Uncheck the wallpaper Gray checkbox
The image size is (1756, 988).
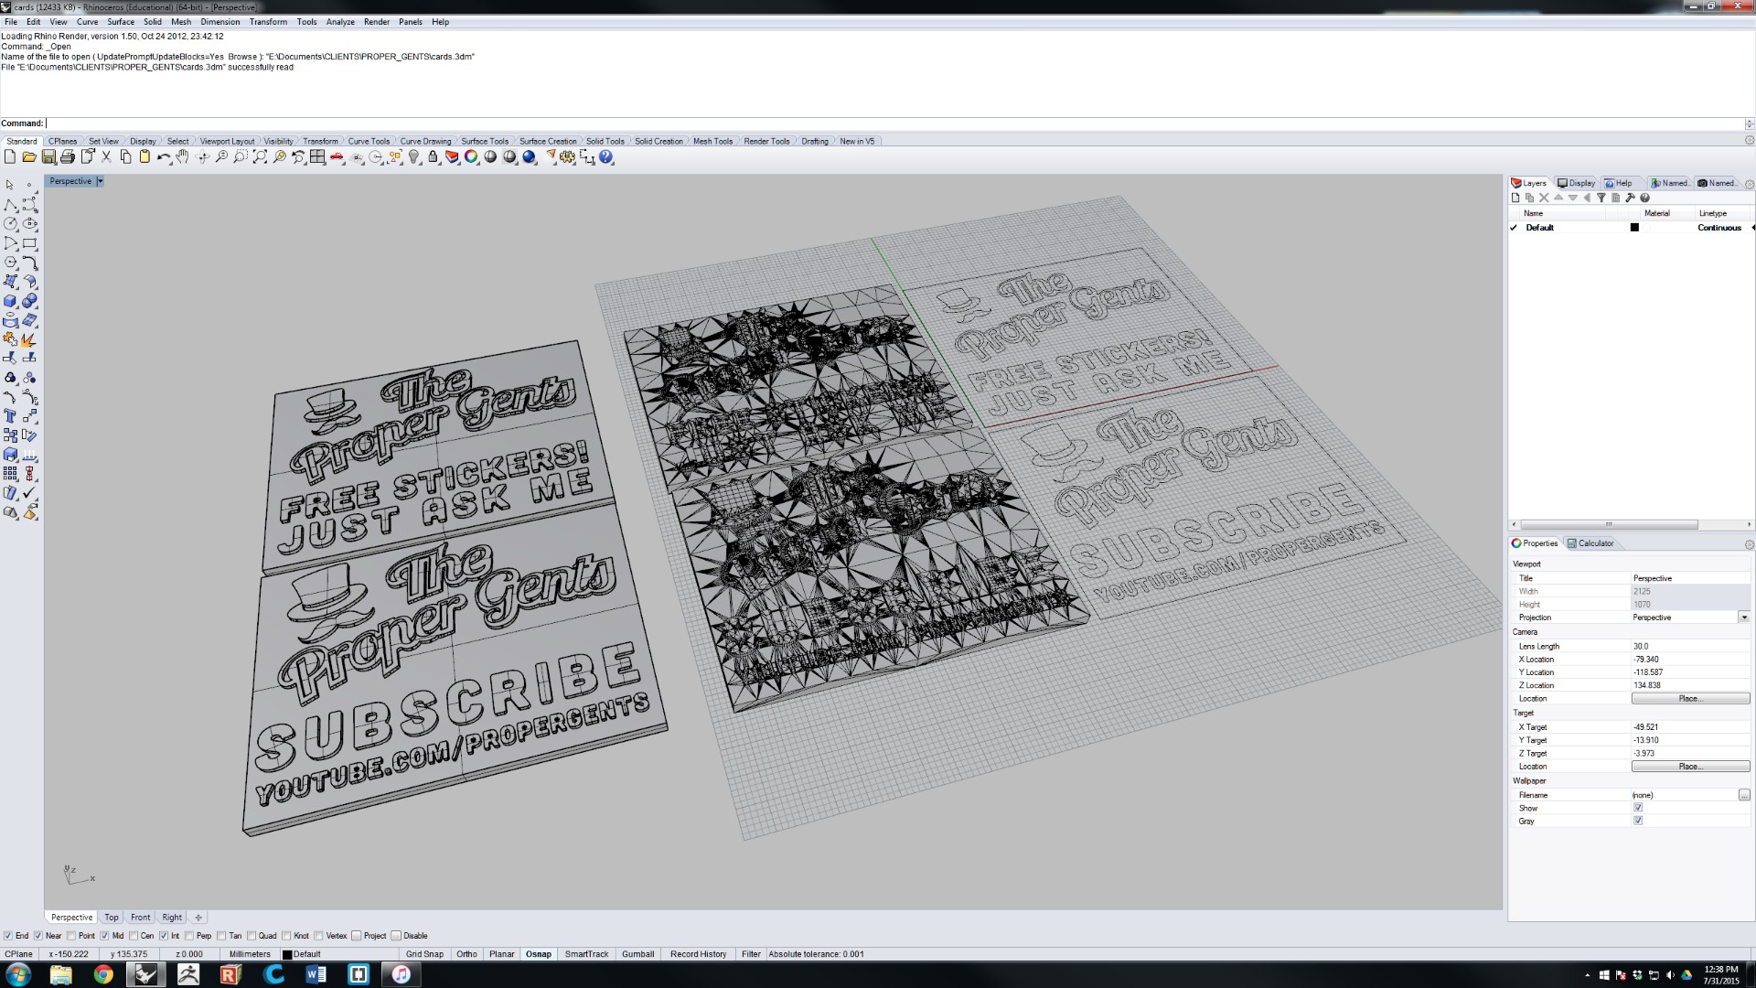point(1638,822)
